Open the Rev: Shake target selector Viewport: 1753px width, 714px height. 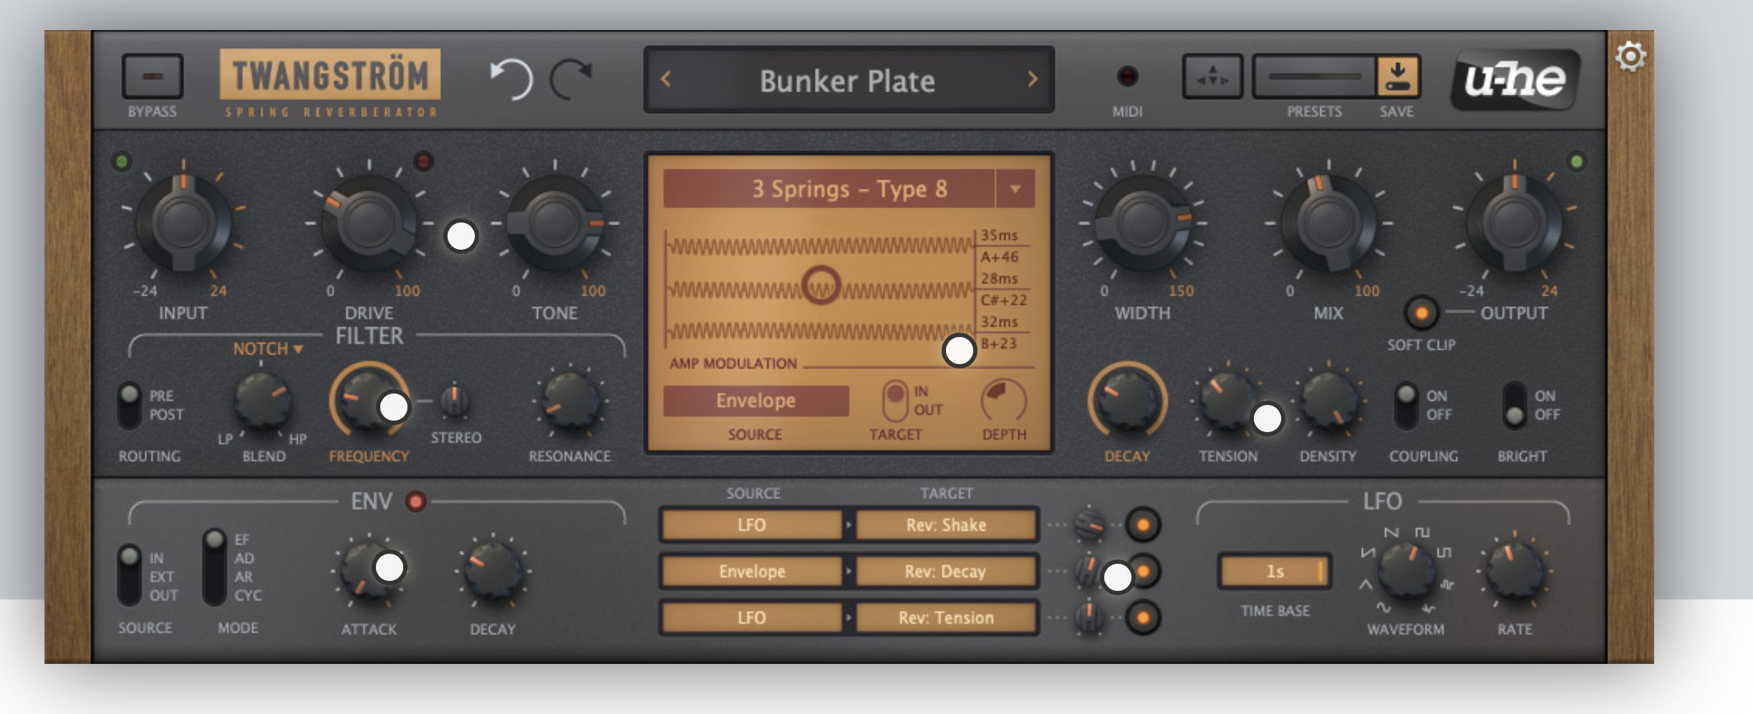click(946, 525)
